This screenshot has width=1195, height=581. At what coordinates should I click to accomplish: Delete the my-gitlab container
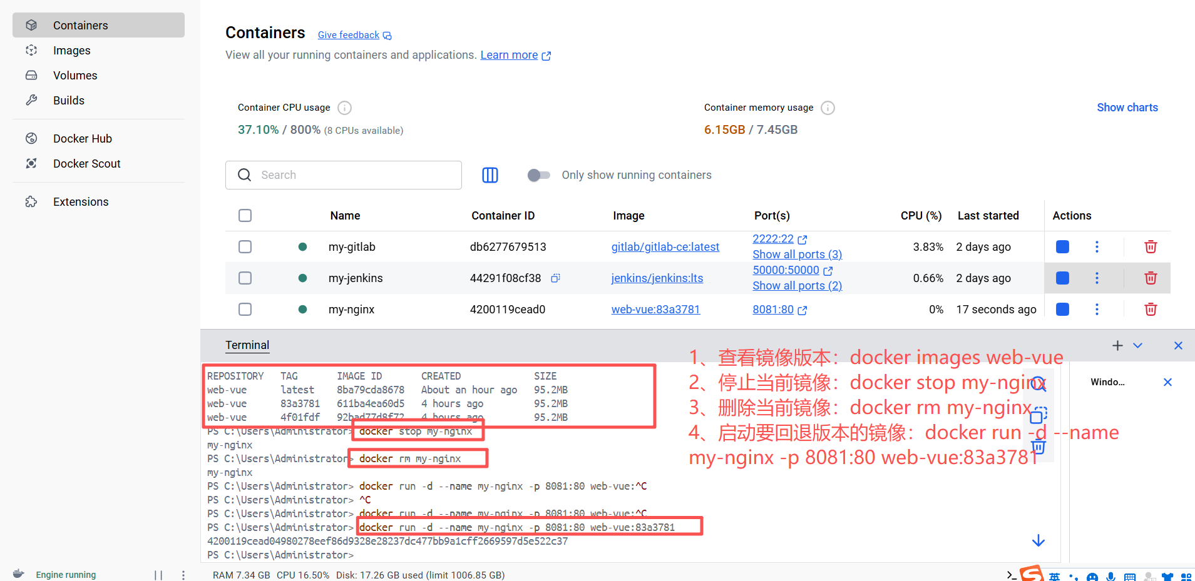coord(1151,247)
